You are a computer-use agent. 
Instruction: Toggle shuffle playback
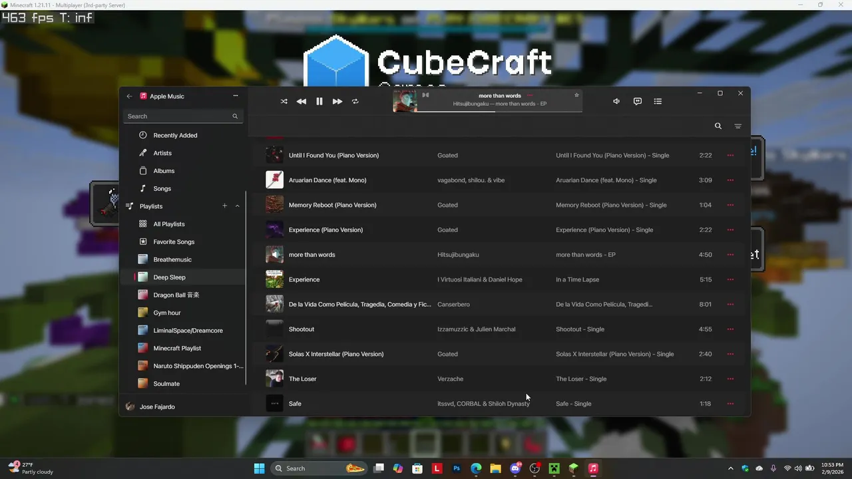tap(284, 101)
